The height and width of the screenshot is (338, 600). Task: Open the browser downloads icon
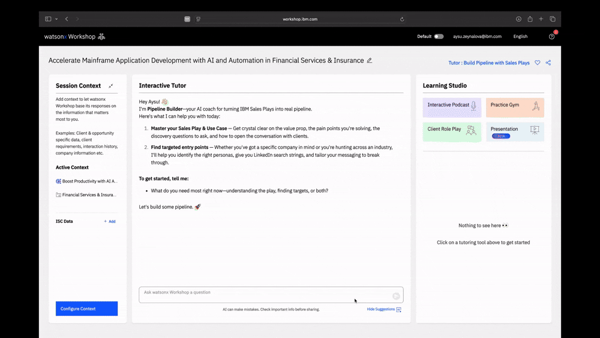coord(518,19)
